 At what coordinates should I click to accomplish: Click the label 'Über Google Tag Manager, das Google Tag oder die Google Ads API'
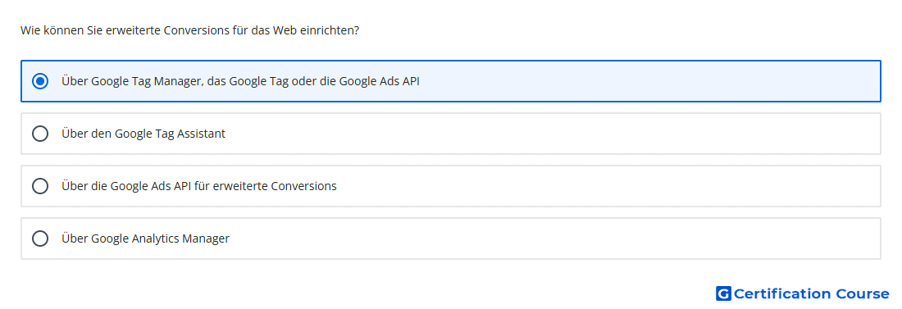point(240,81)
